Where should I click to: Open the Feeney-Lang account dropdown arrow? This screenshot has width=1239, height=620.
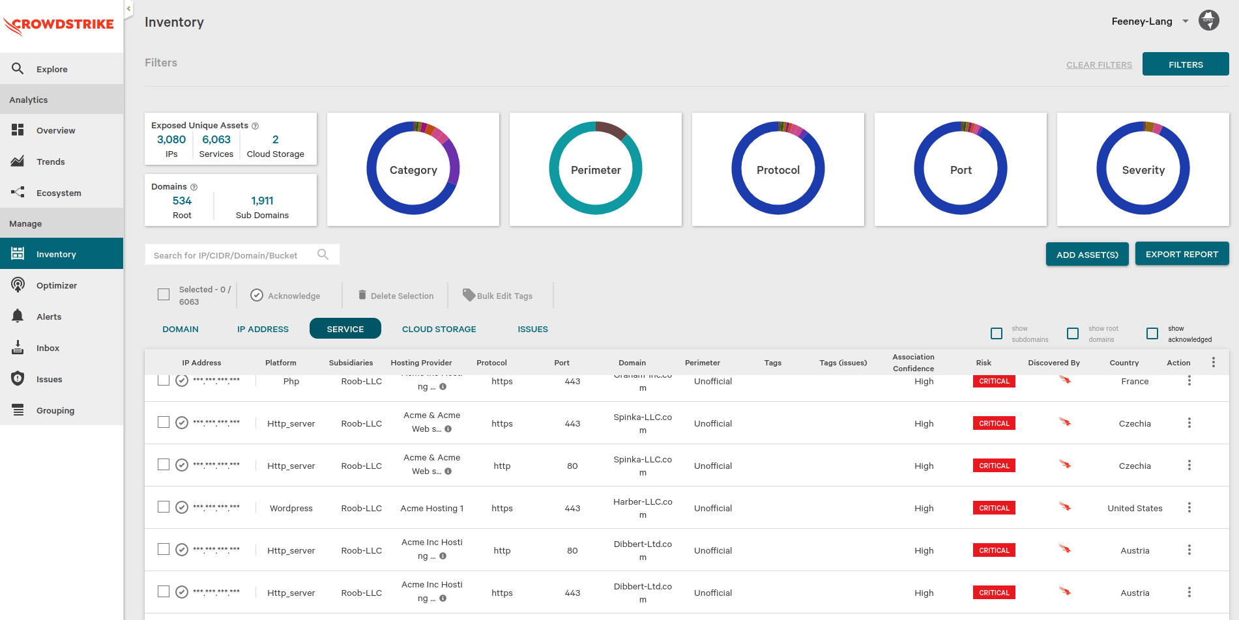[1186, 21]
